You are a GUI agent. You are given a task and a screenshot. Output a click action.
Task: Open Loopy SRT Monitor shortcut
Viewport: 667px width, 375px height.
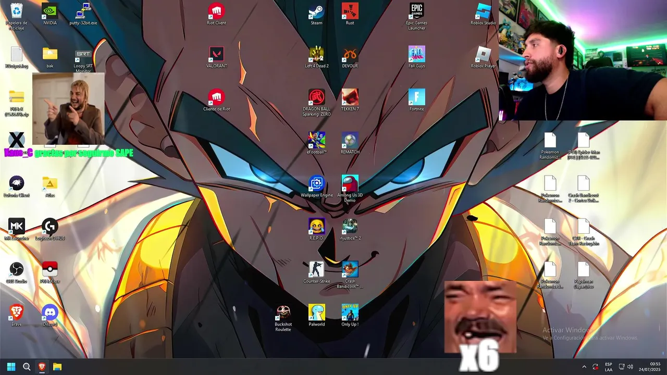coord(83,60)
